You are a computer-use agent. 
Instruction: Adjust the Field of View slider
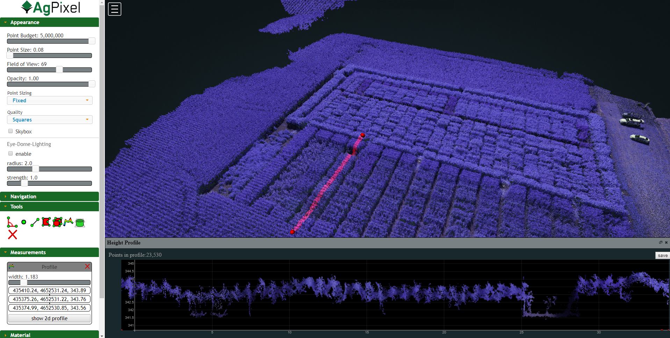tap(49, 70)
